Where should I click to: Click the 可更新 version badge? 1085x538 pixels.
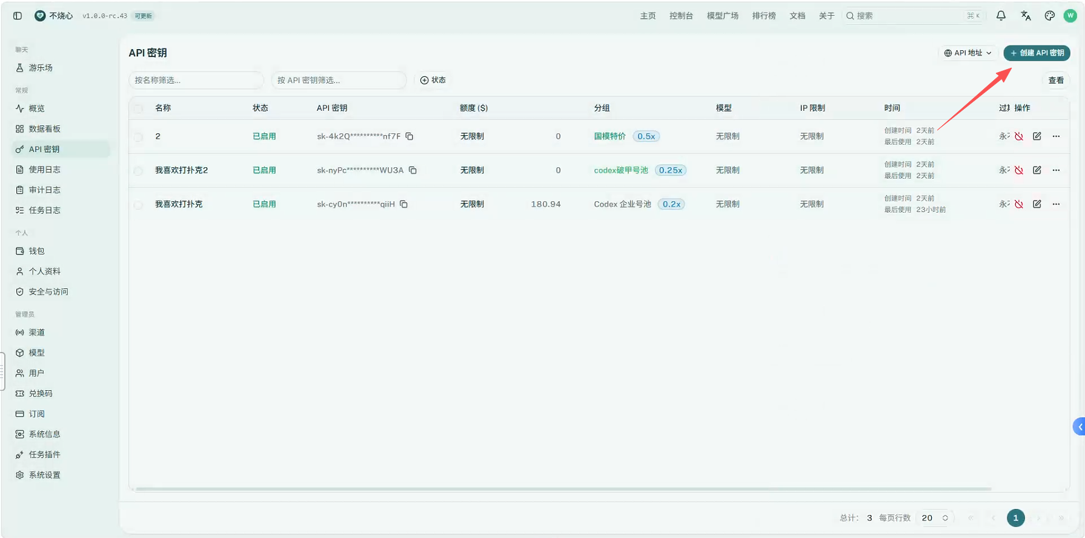pyautogui.click(x=144, y=16)
